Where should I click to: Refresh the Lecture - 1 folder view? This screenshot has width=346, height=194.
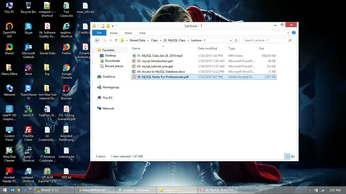point(236,40)
